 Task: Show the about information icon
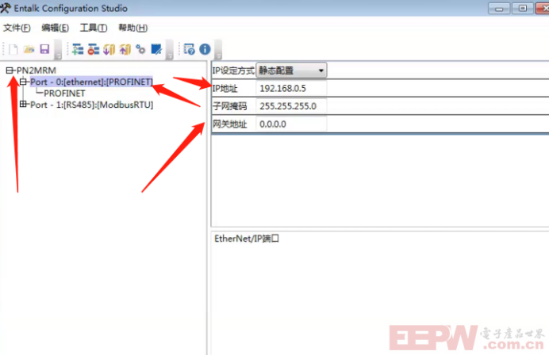205,49
